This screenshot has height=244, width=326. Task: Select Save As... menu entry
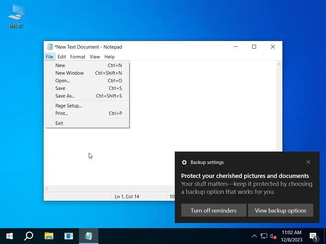tap(87, 96)
